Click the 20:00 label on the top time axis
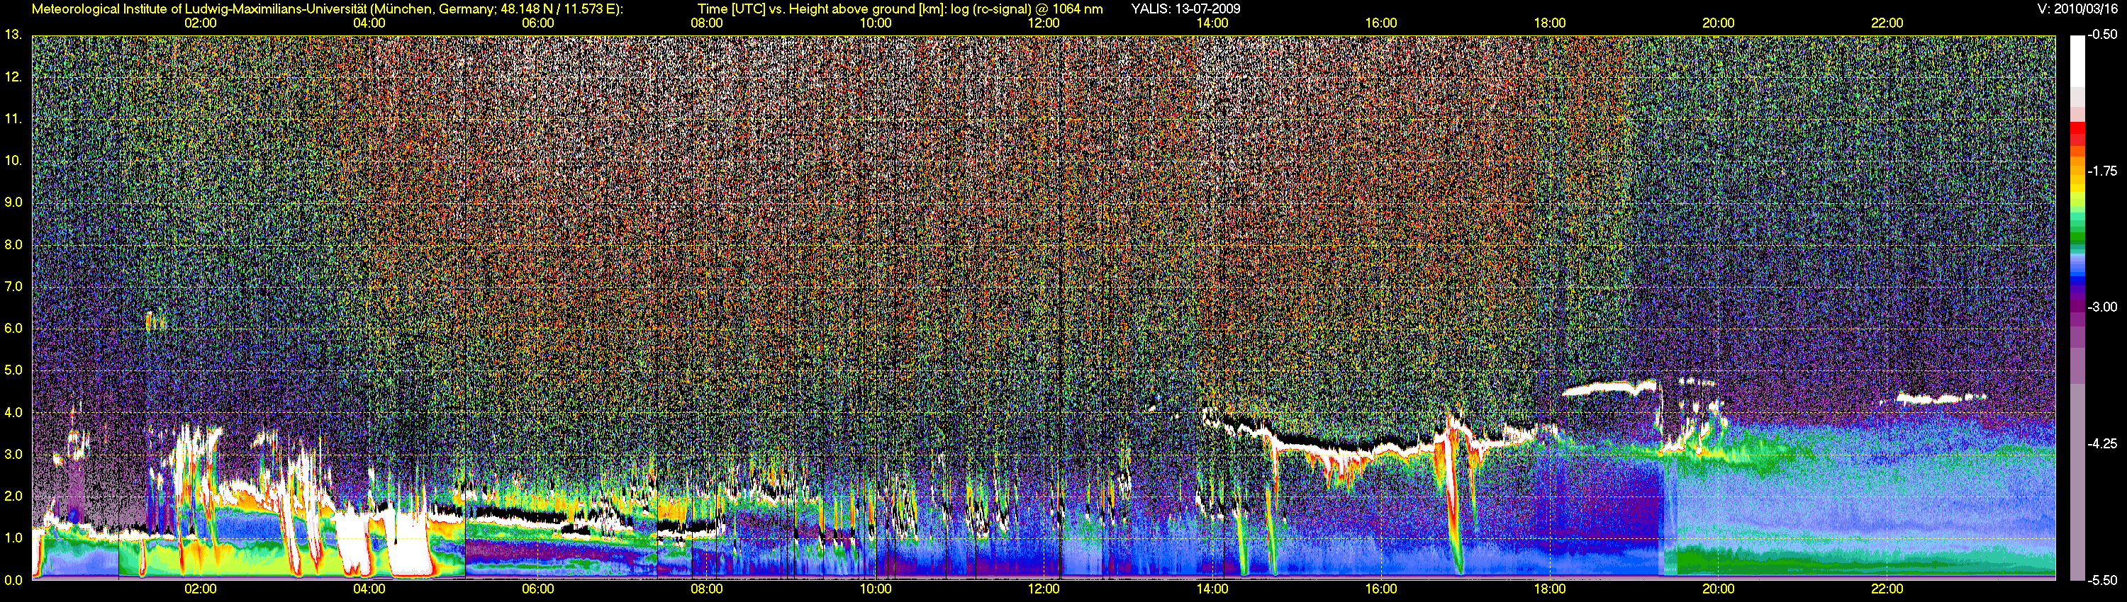This screenshot has width=2127, height=602. pos(1719,23)
